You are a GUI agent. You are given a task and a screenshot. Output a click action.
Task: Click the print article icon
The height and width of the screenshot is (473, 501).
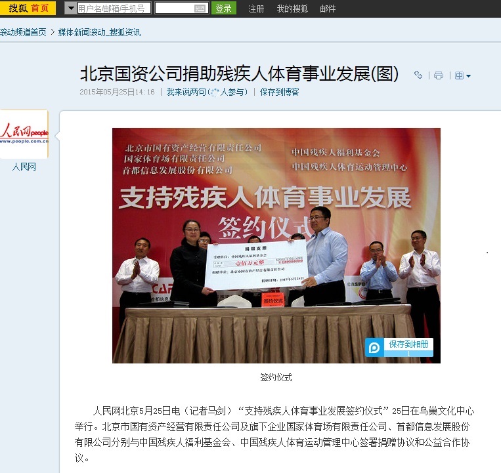[439, 75]
